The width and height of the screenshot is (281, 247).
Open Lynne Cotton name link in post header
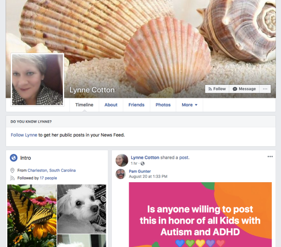[145, 158]
